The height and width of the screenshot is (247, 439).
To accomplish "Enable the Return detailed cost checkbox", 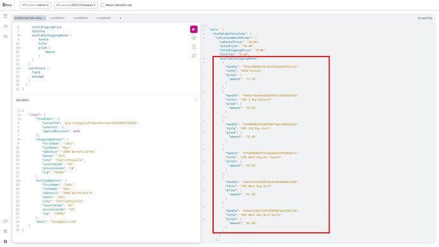I will [x=102, y=5].
